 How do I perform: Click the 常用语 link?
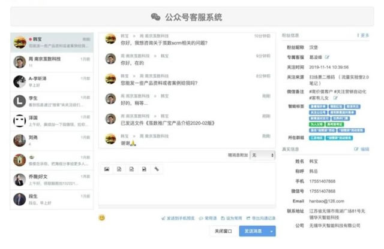click(x=208, y=218)
